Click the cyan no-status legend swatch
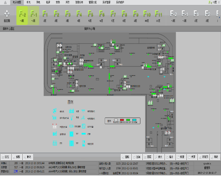 point(134,120)
